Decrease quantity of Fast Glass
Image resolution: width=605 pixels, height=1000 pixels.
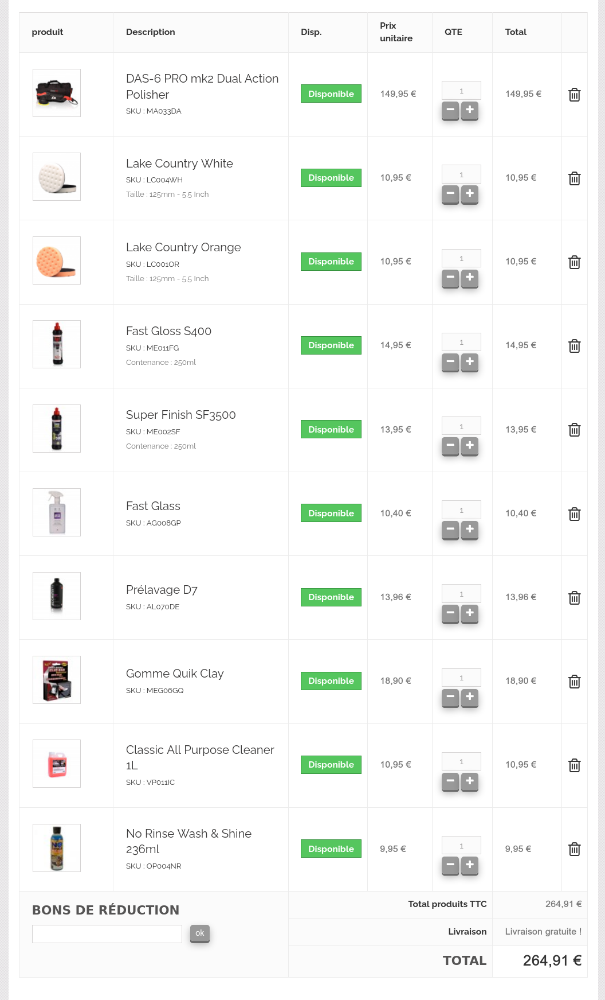pos(450,529)
